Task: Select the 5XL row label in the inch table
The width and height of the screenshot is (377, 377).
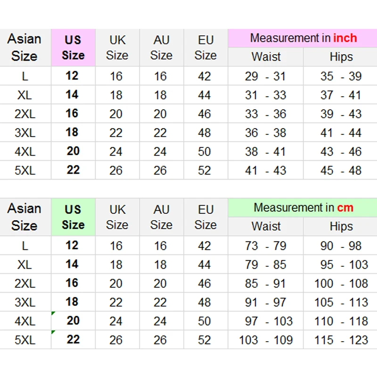Action: (x=25, y=170)
